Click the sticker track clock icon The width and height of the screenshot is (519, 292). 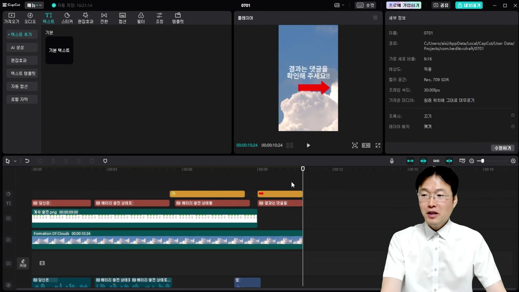pos(8,194)
